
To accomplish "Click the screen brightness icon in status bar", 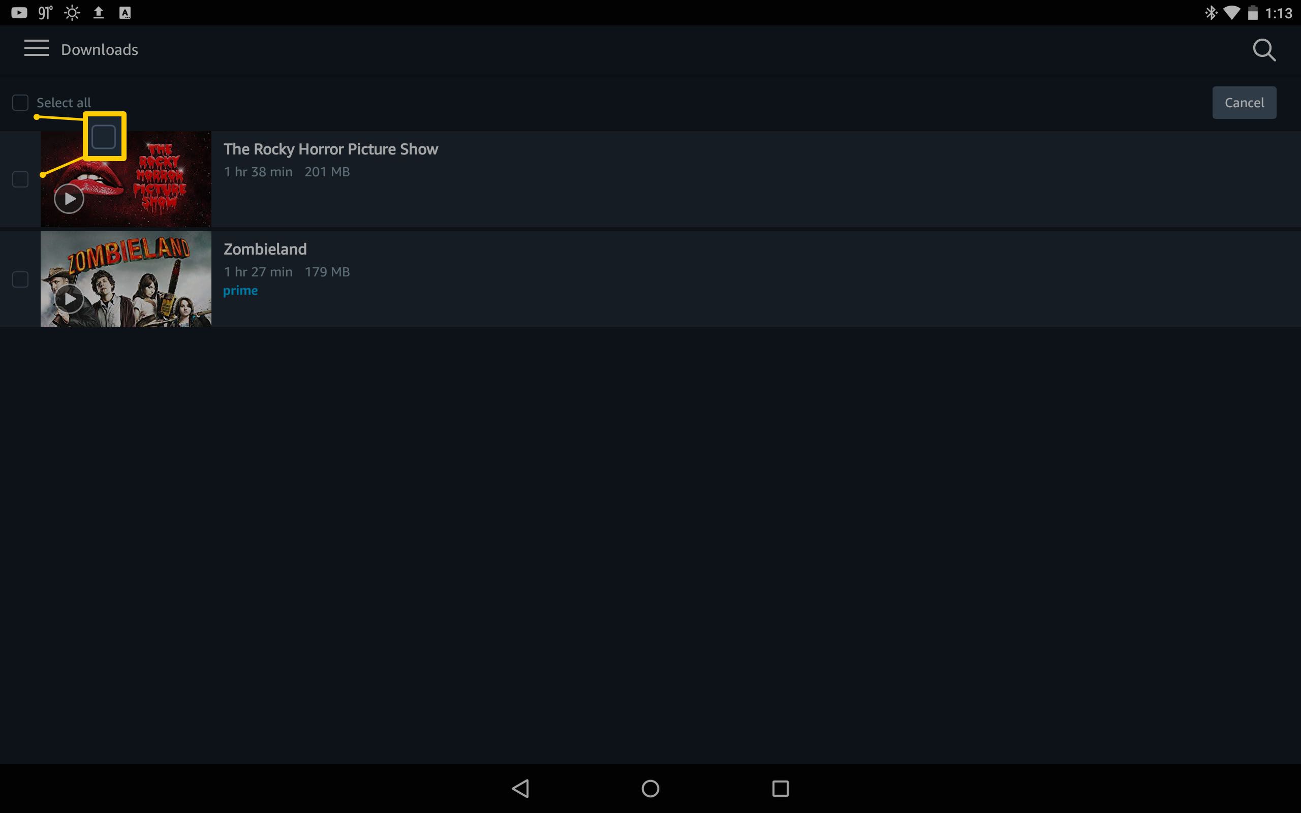I will [70, 12].
